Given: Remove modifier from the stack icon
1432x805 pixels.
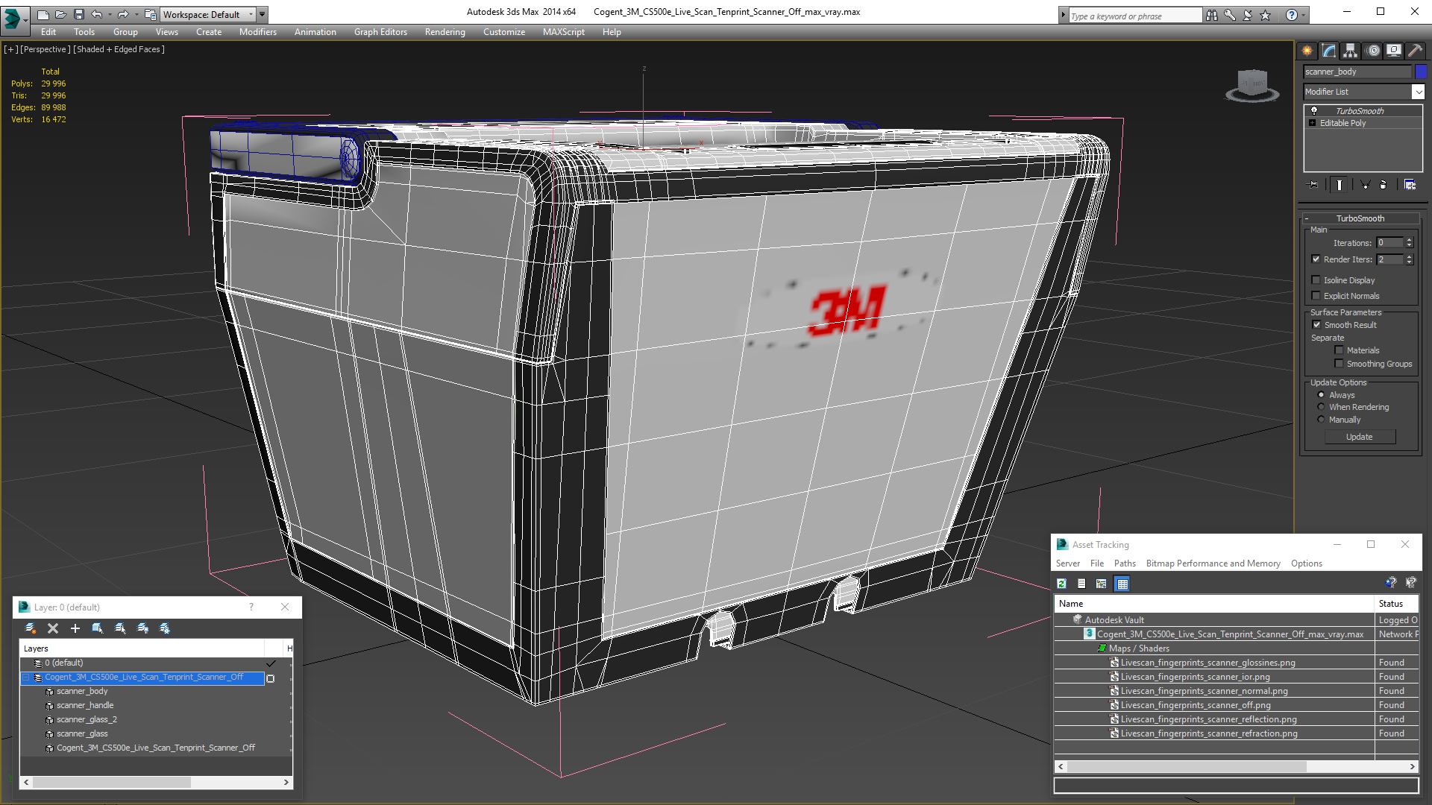Looking at the screenshot, I should click(1384, 185).
